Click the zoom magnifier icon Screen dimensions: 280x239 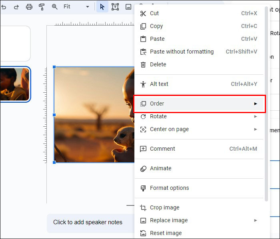[x=55, y=7]
